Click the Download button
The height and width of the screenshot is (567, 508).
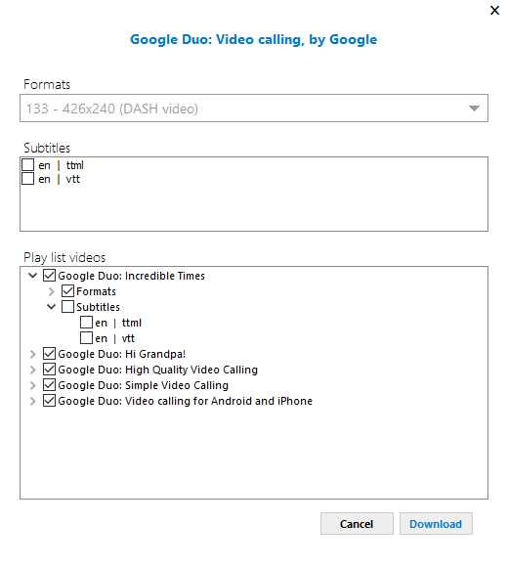[436, 524]
